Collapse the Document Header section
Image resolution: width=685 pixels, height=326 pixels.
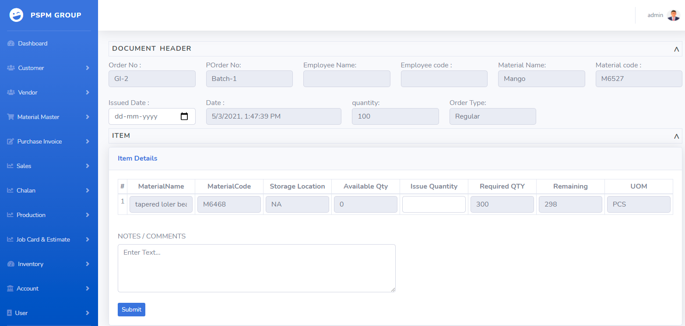[676, 49]
